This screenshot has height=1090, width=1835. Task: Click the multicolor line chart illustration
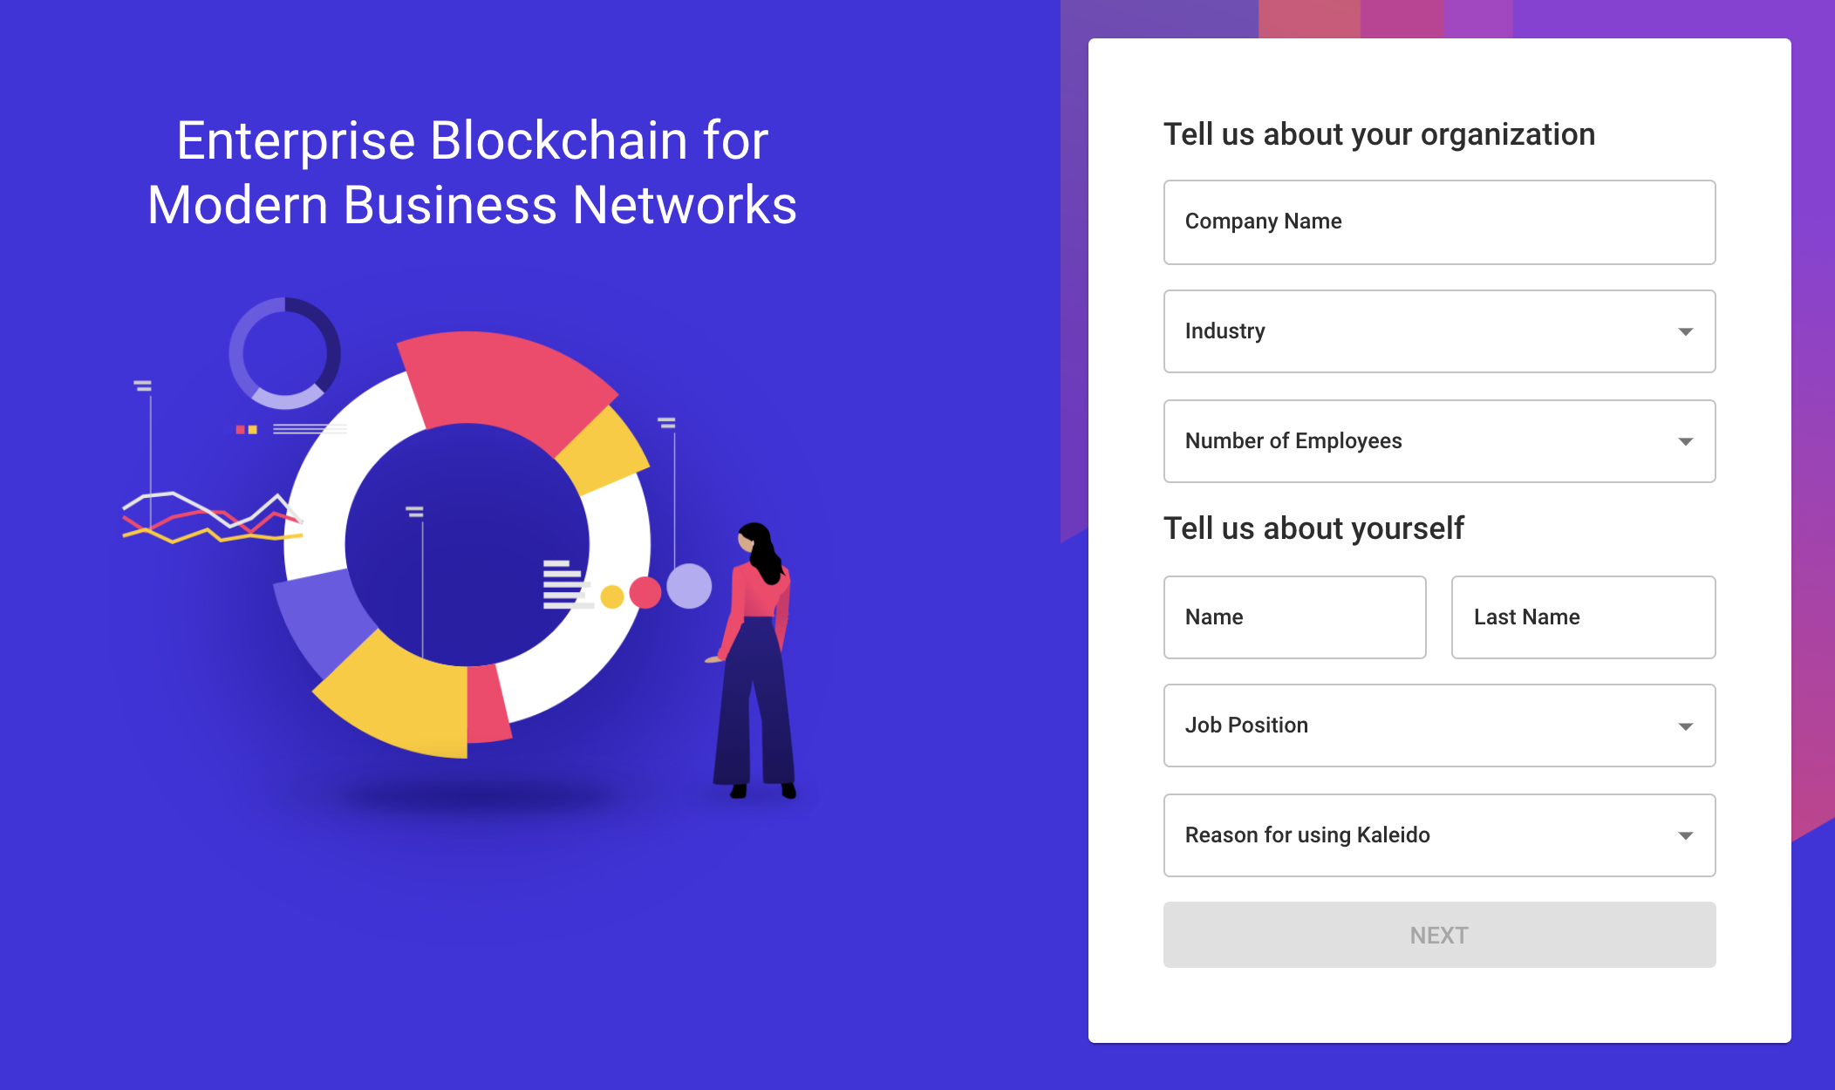[213, 519]
